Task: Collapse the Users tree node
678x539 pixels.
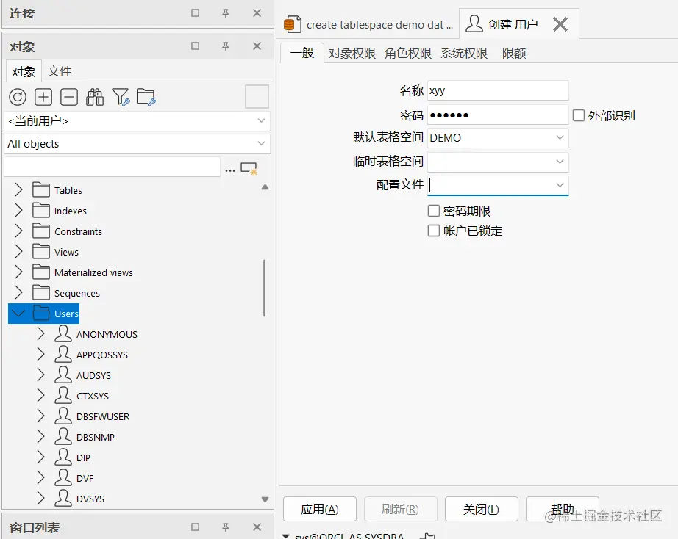Action: point(18,313)
